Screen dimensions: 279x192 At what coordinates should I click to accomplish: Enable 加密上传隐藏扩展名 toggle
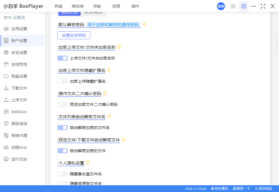point(63,81)
